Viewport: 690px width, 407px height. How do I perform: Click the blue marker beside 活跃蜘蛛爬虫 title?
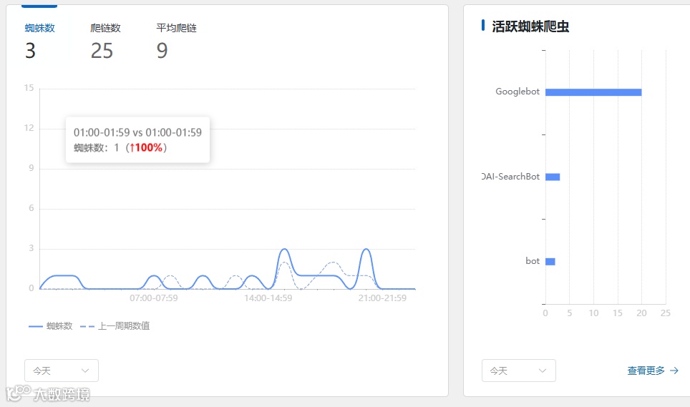[x=484, y=26]
